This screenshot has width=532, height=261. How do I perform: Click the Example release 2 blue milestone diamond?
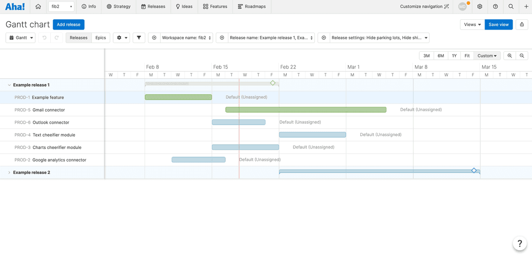(474, 170)
